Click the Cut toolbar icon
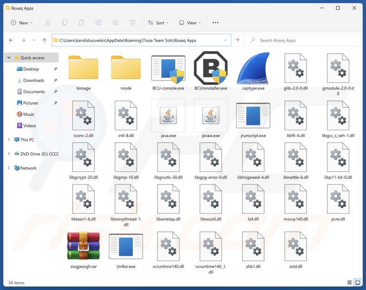366x290 pixels. pyautogui.click(x=48, y=23)
